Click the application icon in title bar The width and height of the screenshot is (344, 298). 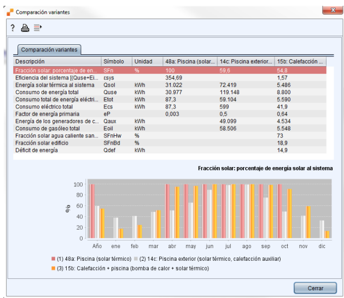coord(9,12)
